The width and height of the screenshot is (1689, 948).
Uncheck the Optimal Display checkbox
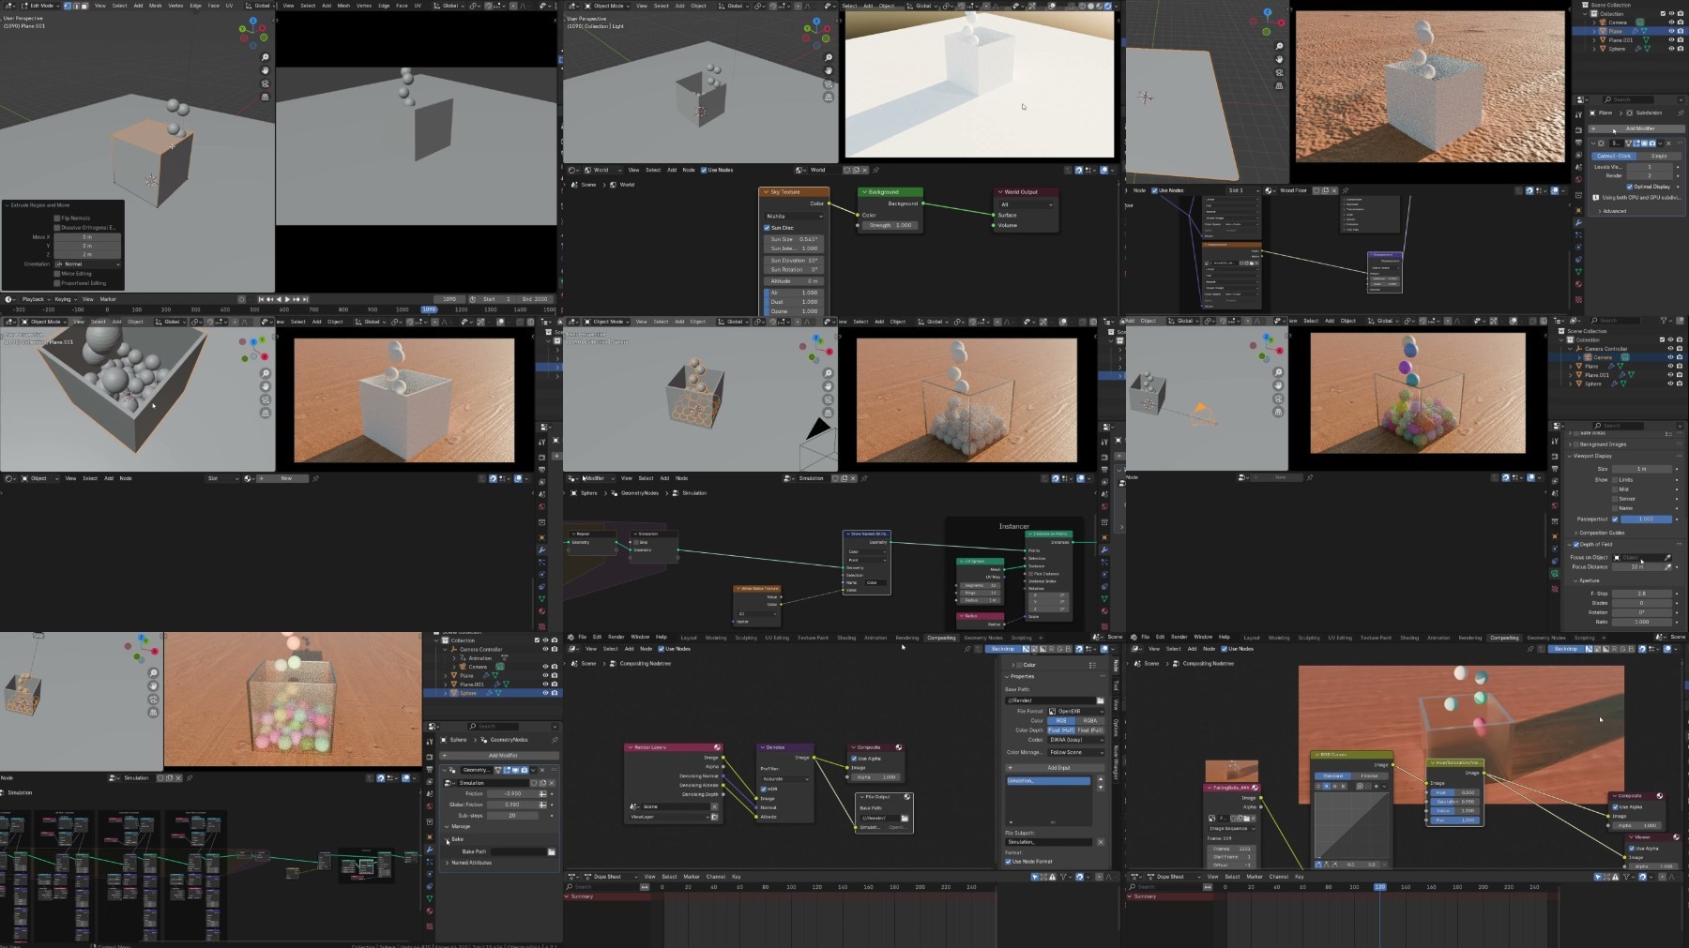point(1629,187)
